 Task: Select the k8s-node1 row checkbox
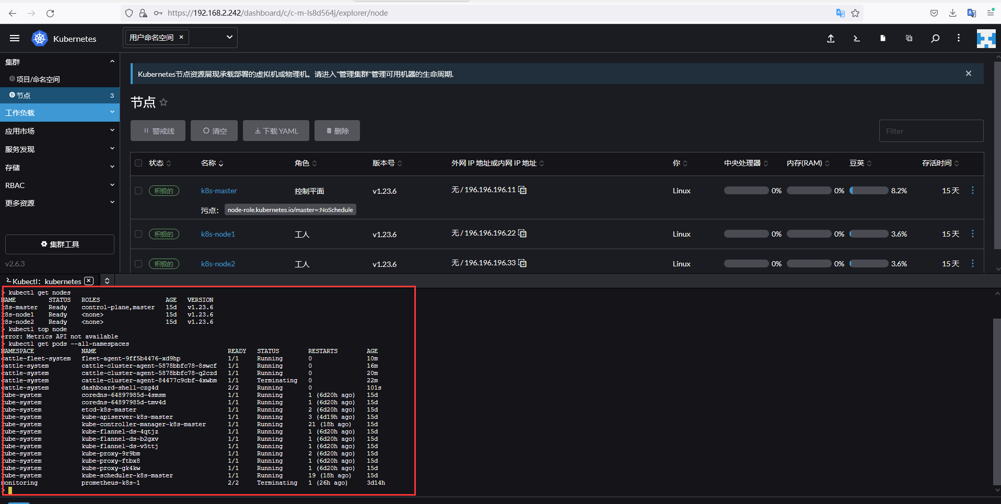tap(138, 234)
